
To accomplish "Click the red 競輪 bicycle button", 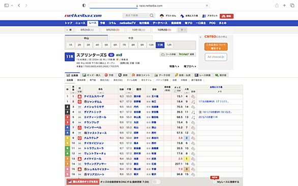I will [x=226, y=16].
